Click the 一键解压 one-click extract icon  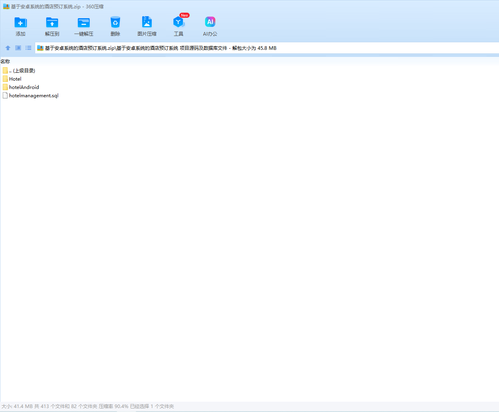(x=84, y=23)
